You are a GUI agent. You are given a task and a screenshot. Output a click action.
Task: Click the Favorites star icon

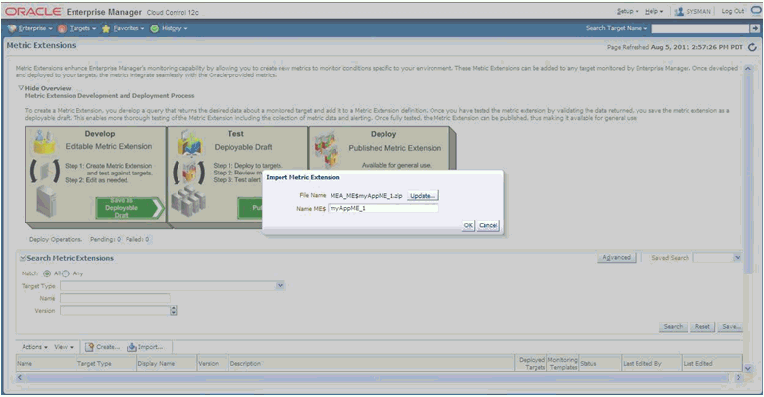coord(106,28)
